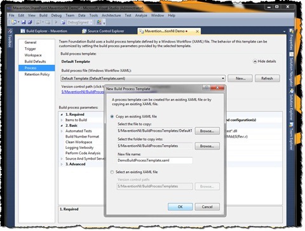Select Copy an existing XAML file option
The width and height of the screenshot is (305, 231).
tap(112, 116)
